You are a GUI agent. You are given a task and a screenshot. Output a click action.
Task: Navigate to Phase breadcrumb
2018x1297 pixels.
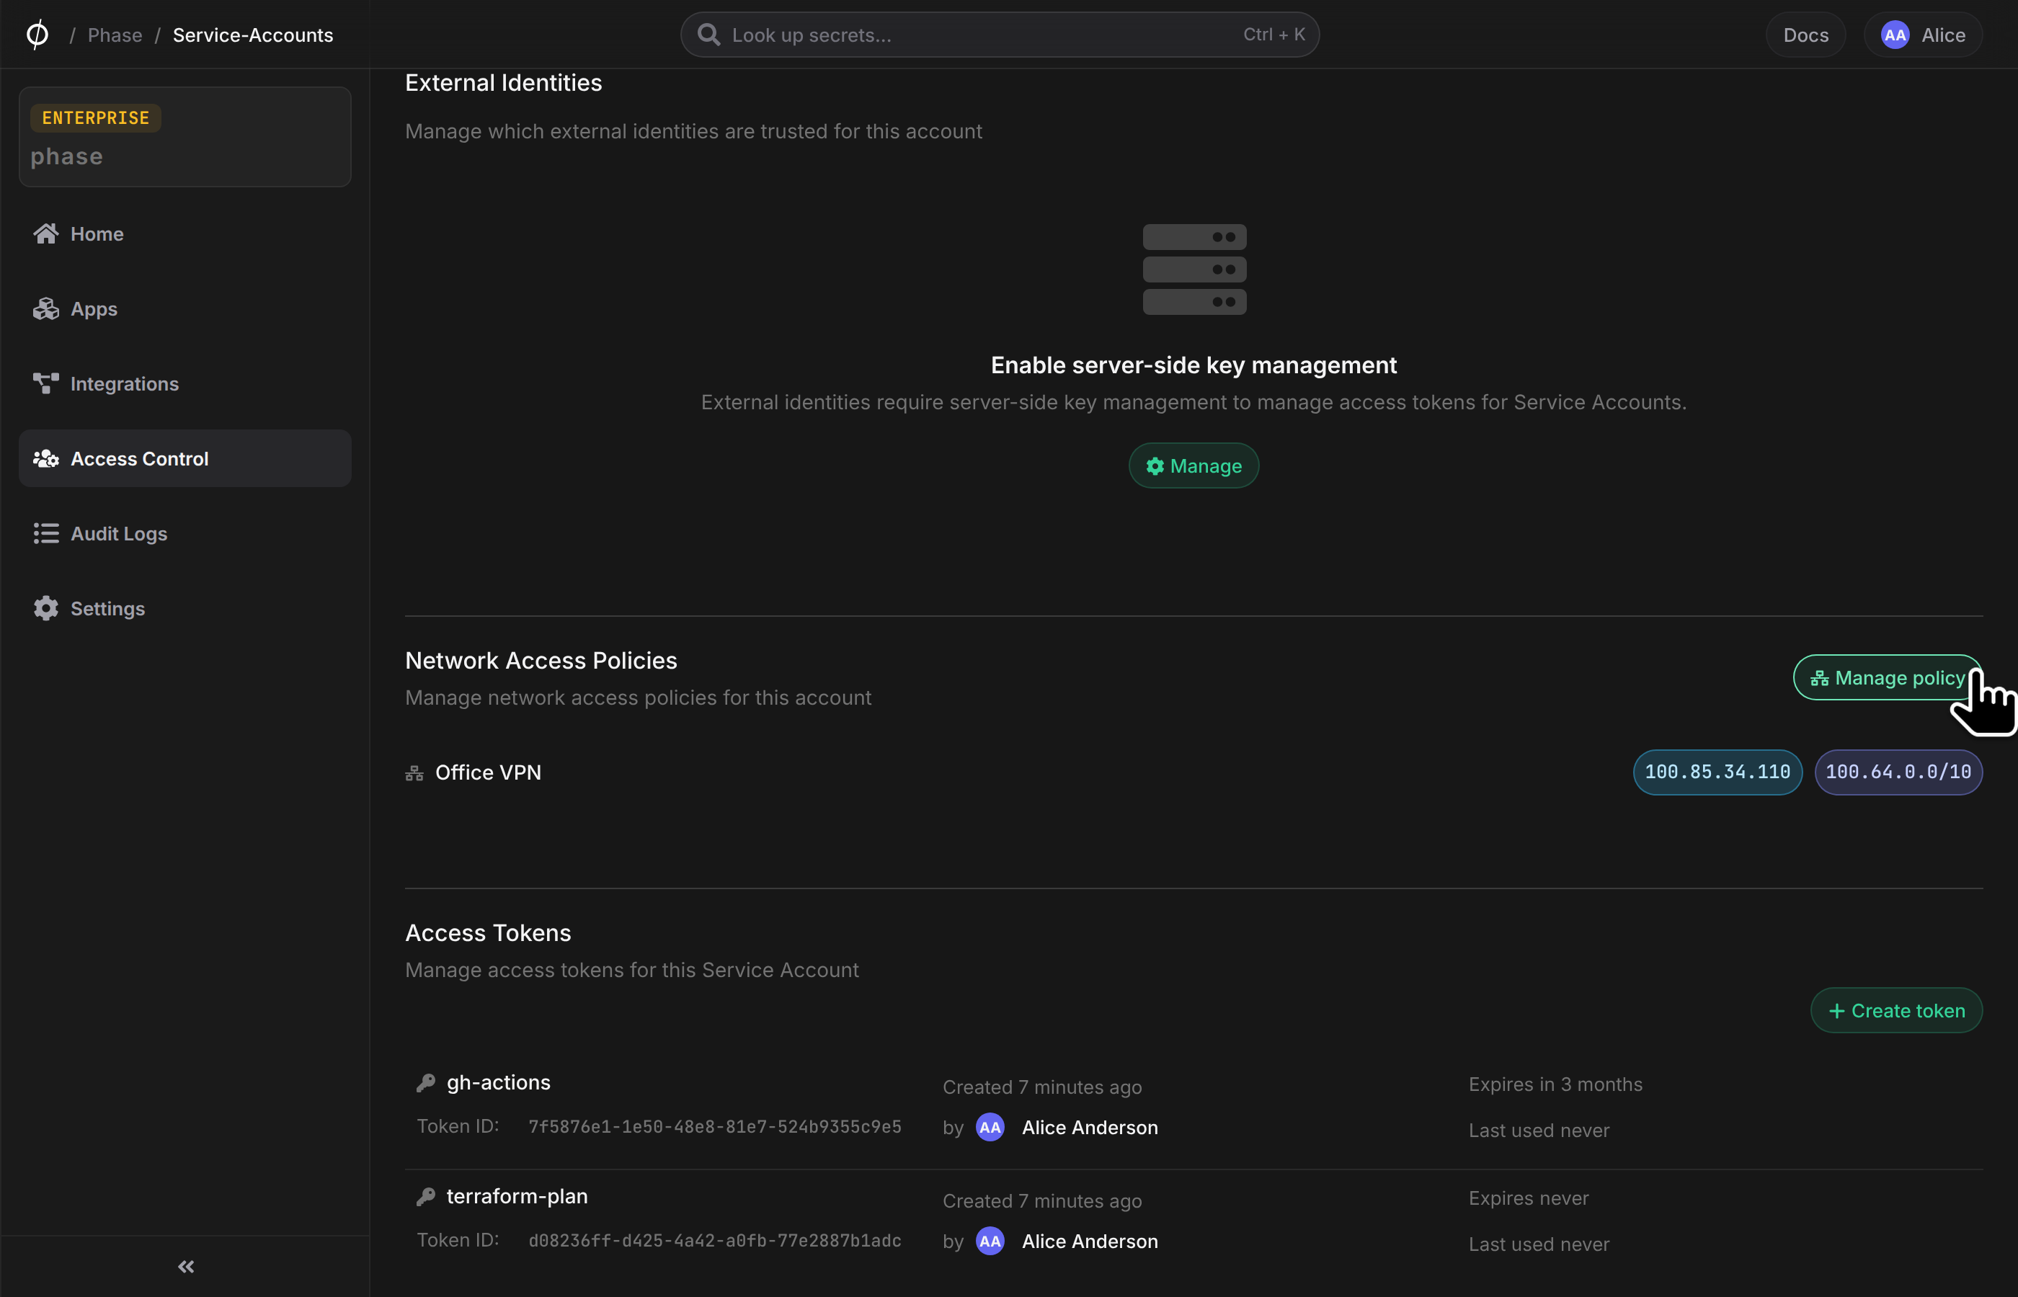pyautogui.click(x=115, y=35)
